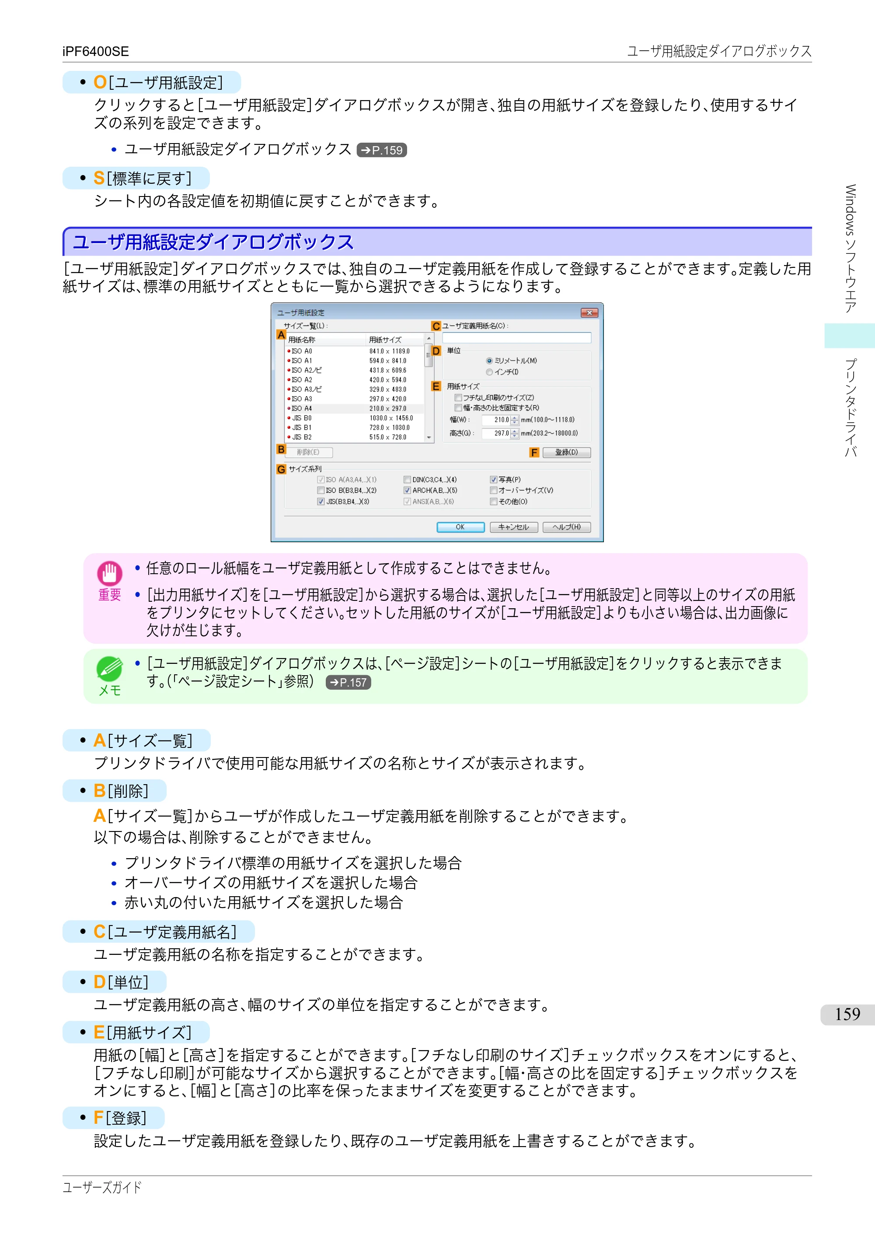The image size is (875, 1238).
Task: Click the キャンセル button
Action: pos(513,527)
